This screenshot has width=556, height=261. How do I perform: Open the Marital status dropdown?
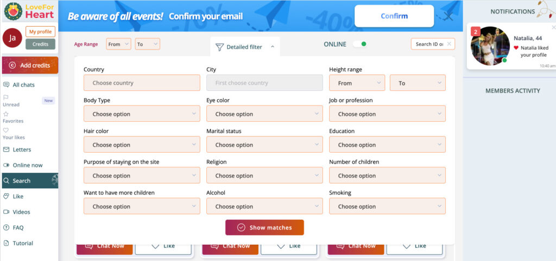264,145
